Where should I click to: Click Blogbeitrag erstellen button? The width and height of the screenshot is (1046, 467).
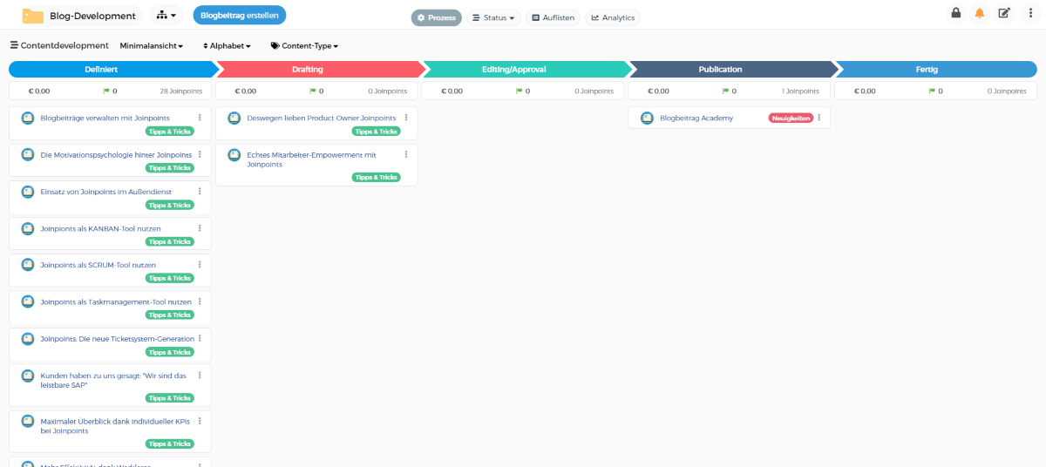coord(240,15)
